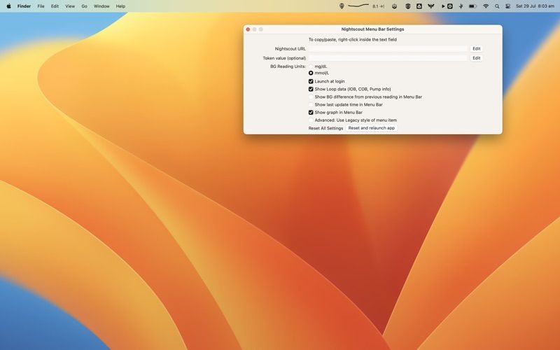Click inside the Token value field
560x350 pixels.
point(388,58)
